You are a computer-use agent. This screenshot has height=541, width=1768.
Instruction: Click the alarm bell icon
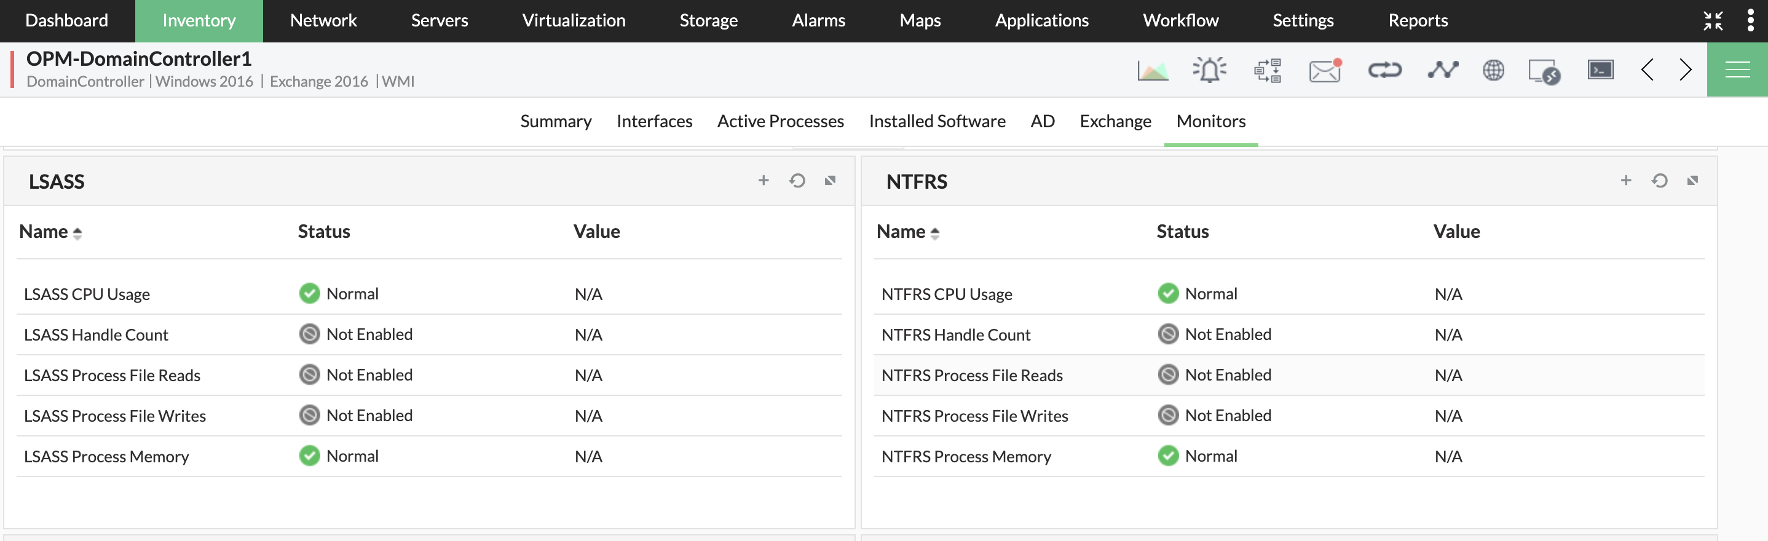click(x=1209, y=70)
